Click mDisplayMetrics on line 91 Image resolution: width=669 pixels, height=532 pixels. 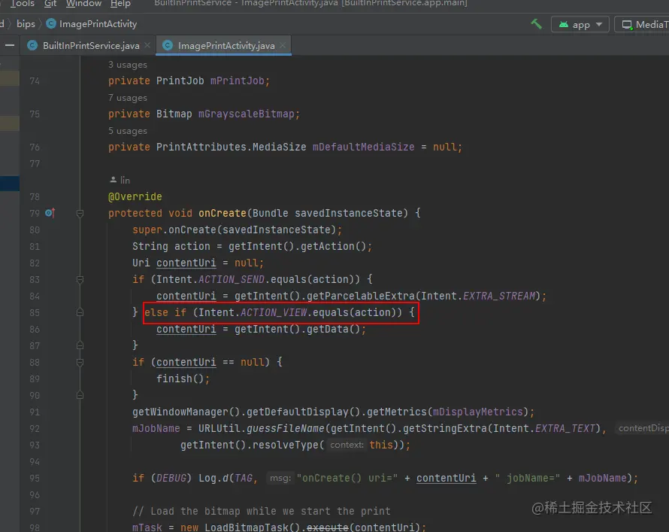[x=478, y=412]
